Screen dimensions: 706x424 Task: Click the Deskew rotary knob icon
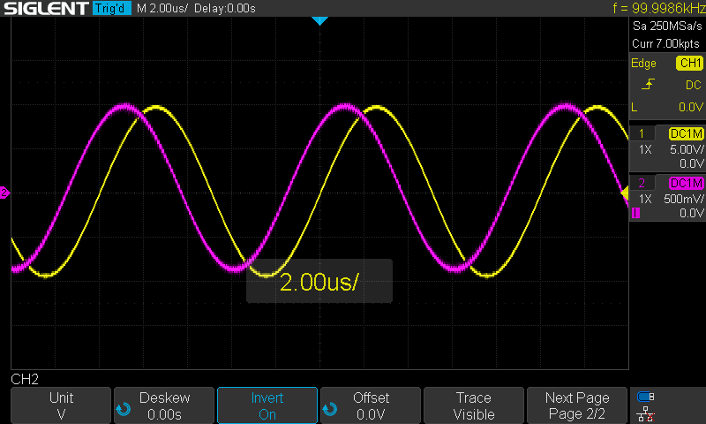click(x=124, y=409)
